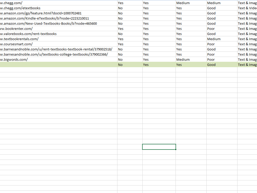Click the Poor cell in the bigwords.com row
This screenshot has height=193, width=257.
point(222,60)
